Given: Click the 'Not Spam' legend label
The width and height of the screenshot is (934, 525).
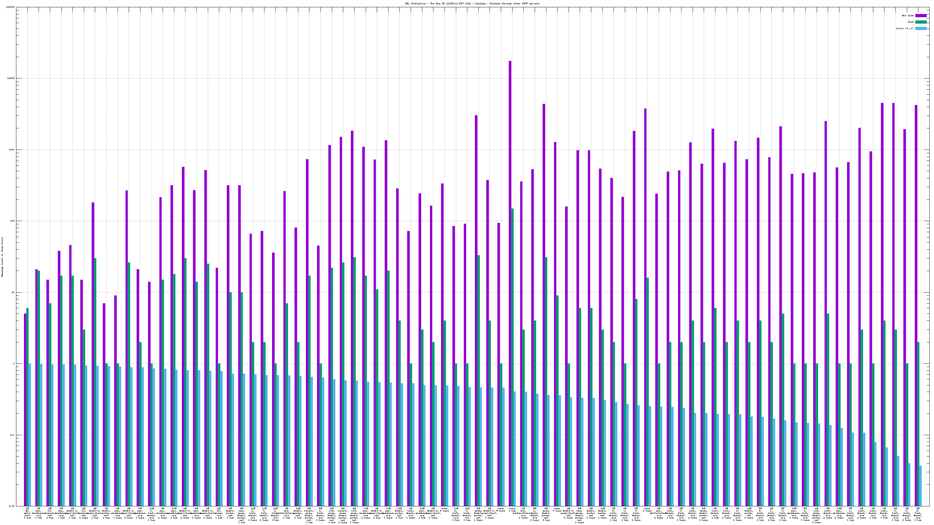Looking at the screenshot, I should (908, 15).
